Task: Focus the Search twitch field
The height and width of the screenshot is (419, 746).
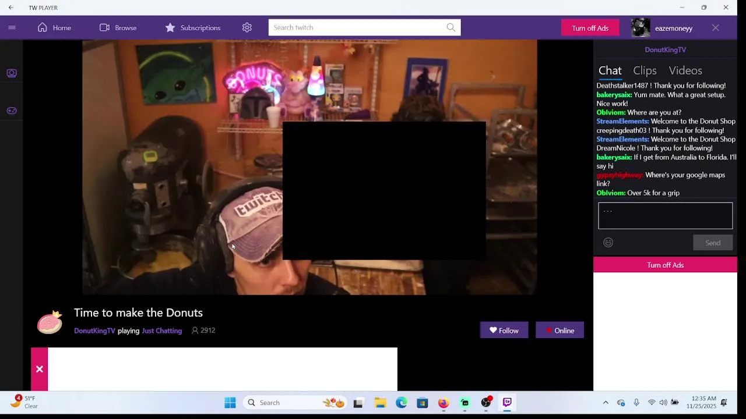Action: pos(356,27)
